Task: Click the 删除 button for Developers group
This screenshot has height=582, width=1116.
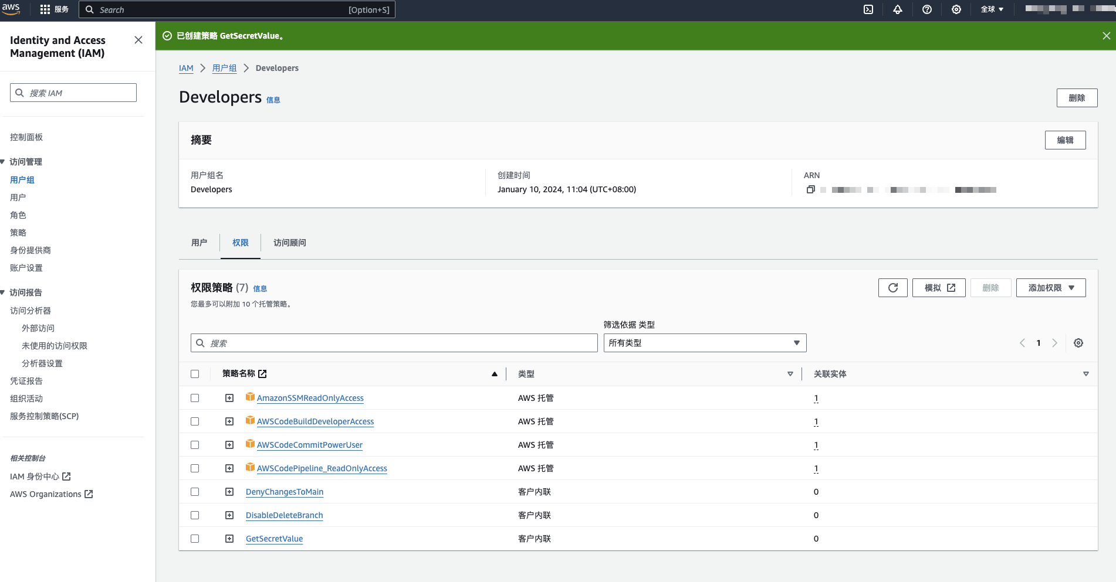Action: (x=1077, y=98)
